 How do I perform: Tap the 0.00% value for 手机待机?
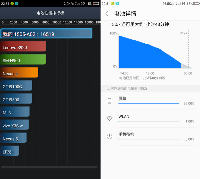190,139
